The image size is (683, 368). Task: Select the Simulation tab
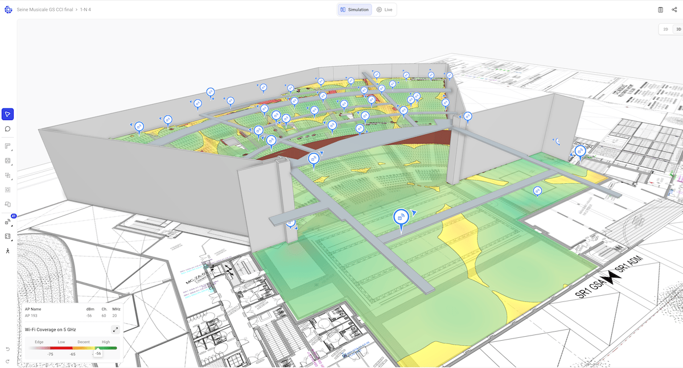[x=354, y=9]
